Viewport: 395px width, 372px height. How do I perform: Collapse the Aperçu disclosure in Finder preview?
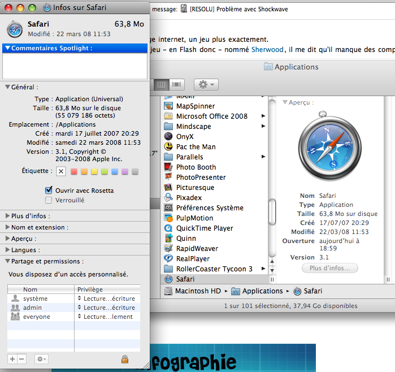pos(285,102)
